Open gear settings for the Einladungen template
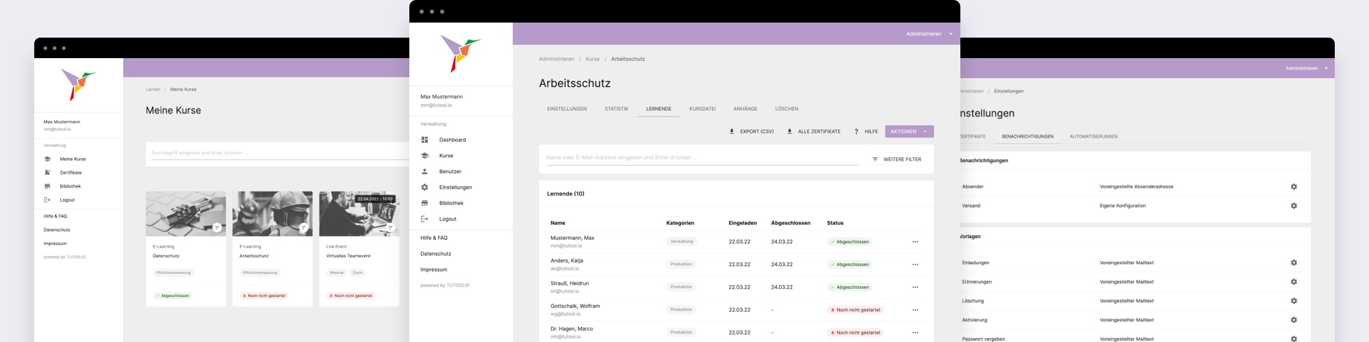The height and width of the screenshot is (342, 1369). tap(1294, 263)
